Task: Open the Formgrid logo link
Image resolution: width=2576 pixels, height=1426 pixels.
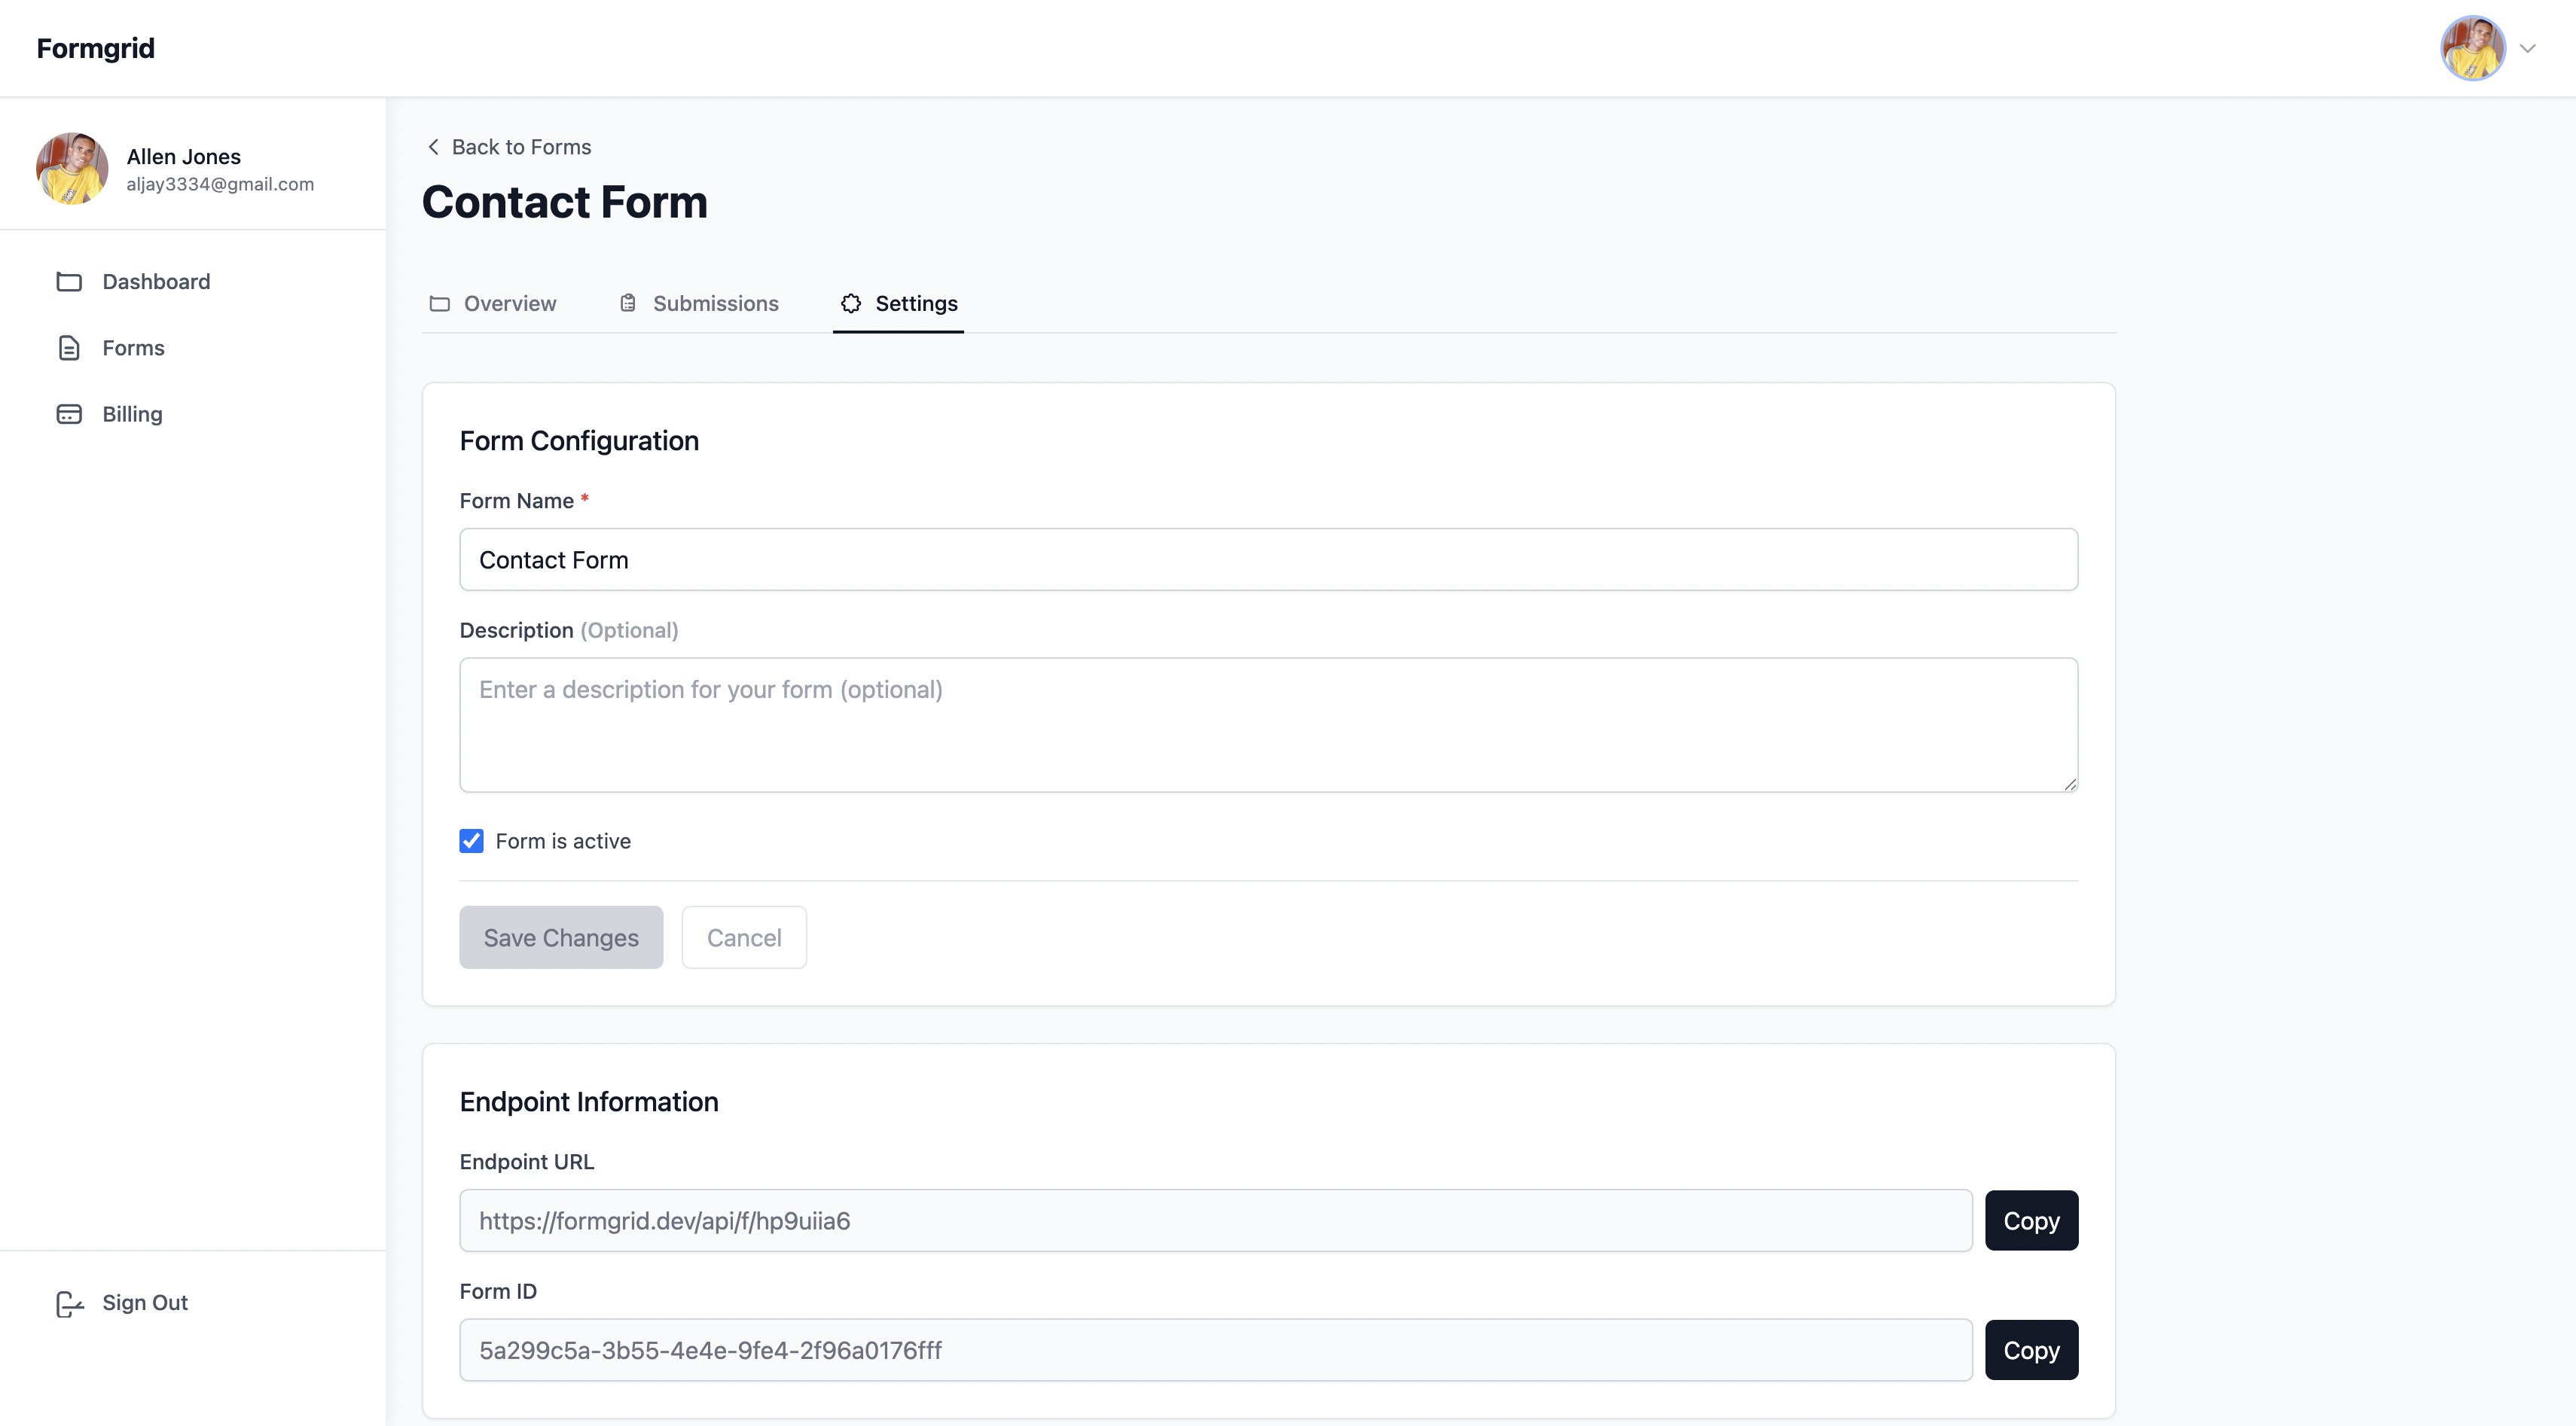Action: 96,48
